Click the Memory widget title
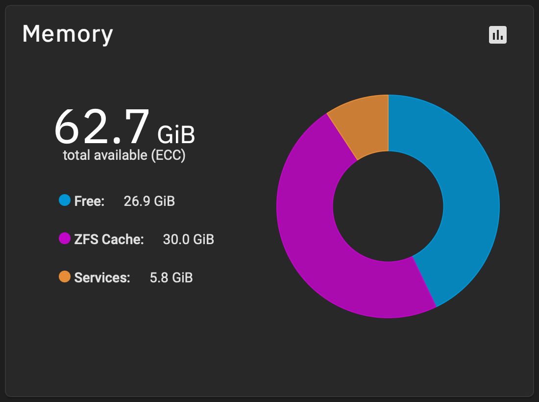The image size is (539, 402). click(68, 34)
